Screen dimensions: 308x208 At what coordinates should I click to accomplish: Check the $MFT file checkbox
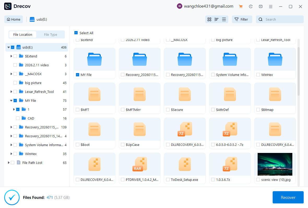click(x=78, y=110)
